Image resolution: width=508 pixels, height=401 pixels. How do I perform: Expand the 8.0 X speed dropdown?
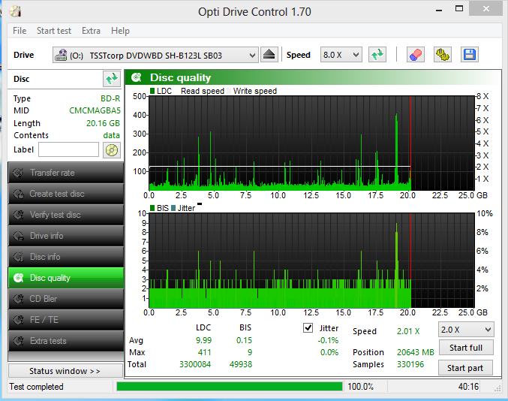pos(356,55)
